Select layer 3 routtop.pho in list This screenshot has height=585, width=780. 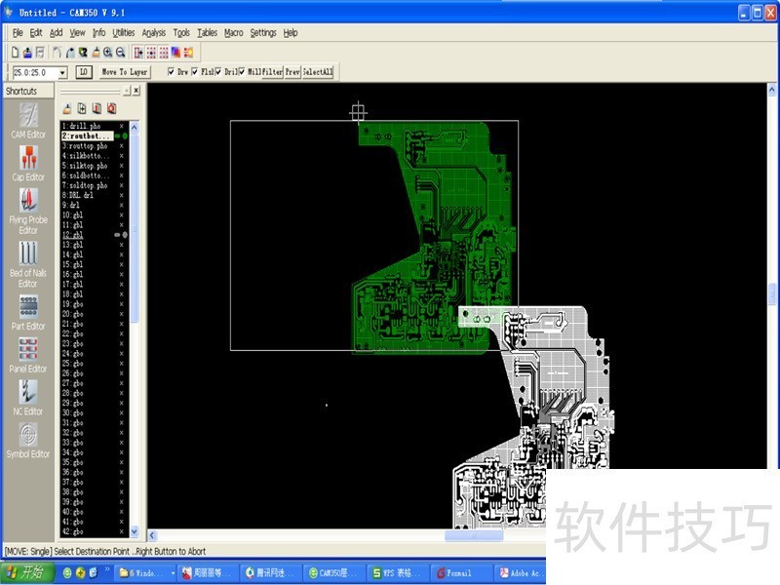pos(85,146)
